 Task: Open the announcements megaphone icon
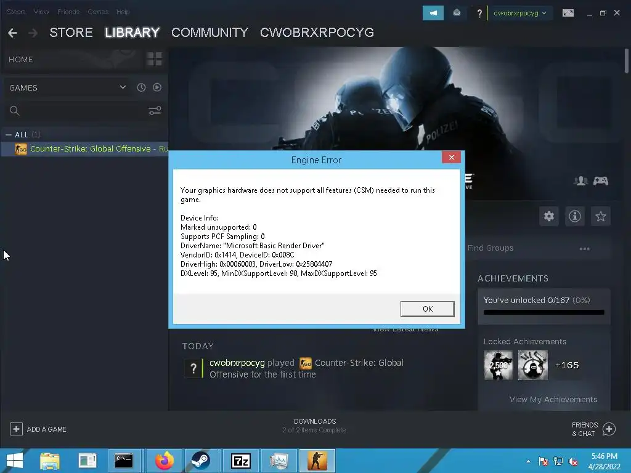click(x=433, y=13)
